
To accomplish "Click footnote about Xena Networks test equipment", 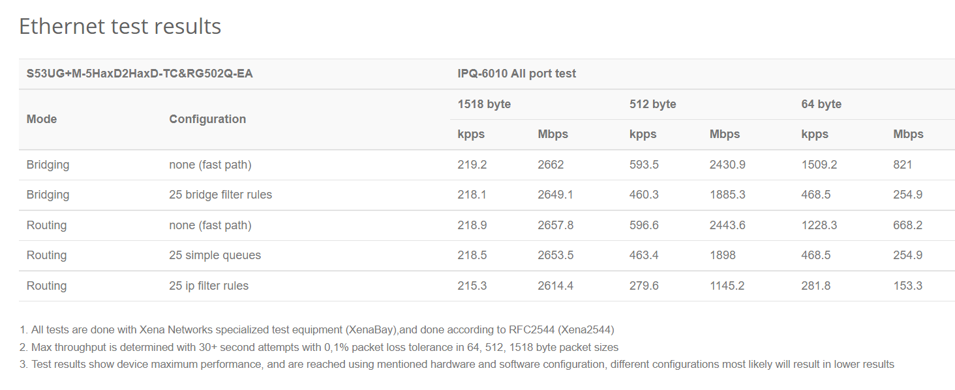I will point(317,329).
